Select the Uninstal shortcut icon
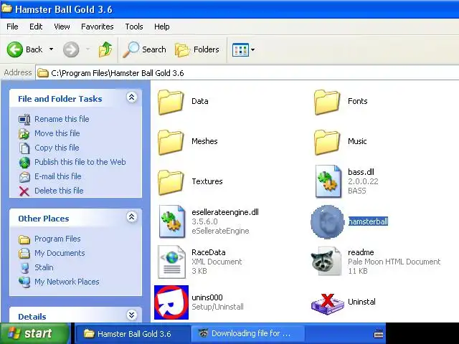 tap(327, 304)
